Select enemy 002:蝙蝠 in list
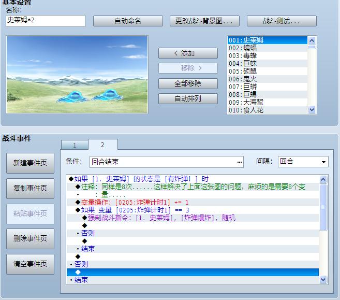 click(268, 48)
